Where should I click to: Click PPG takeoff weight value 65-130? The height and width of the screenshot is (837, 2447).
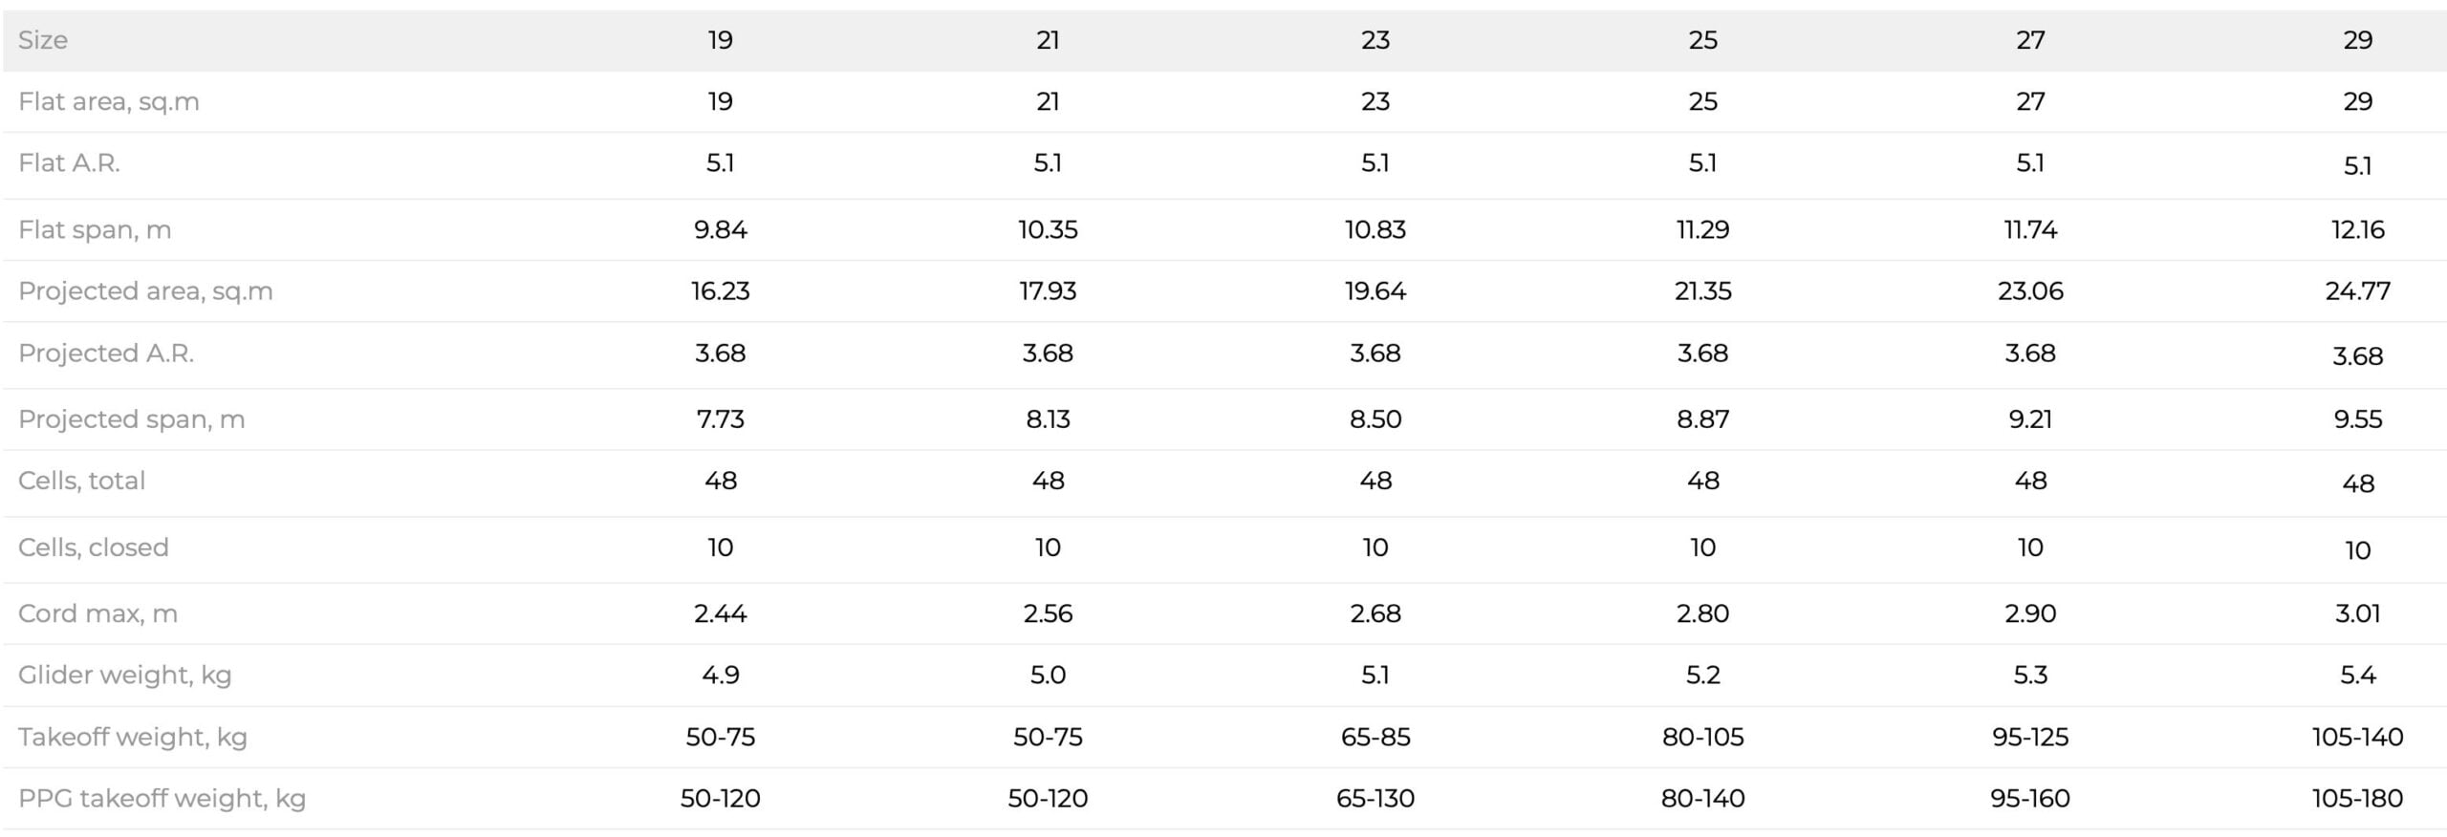tap(1375, 798)
